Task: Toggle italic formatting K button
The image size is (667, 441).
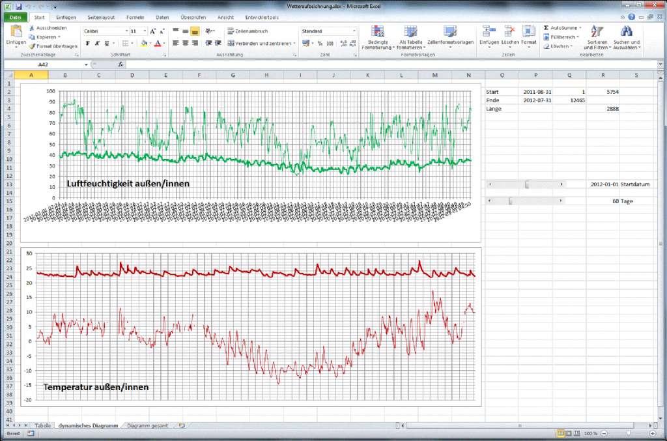Action: 98,44
